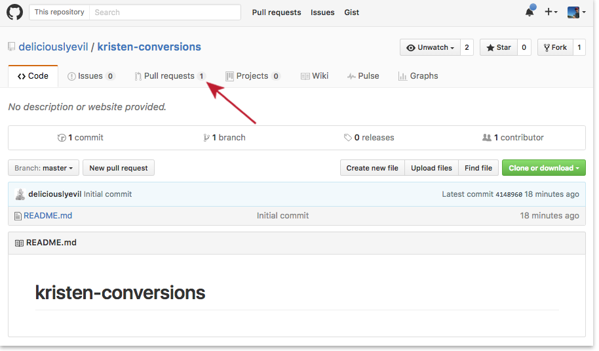The image size is (599, 351).
Task: Switch to the Wiki tab
Action: pos(315,76)
